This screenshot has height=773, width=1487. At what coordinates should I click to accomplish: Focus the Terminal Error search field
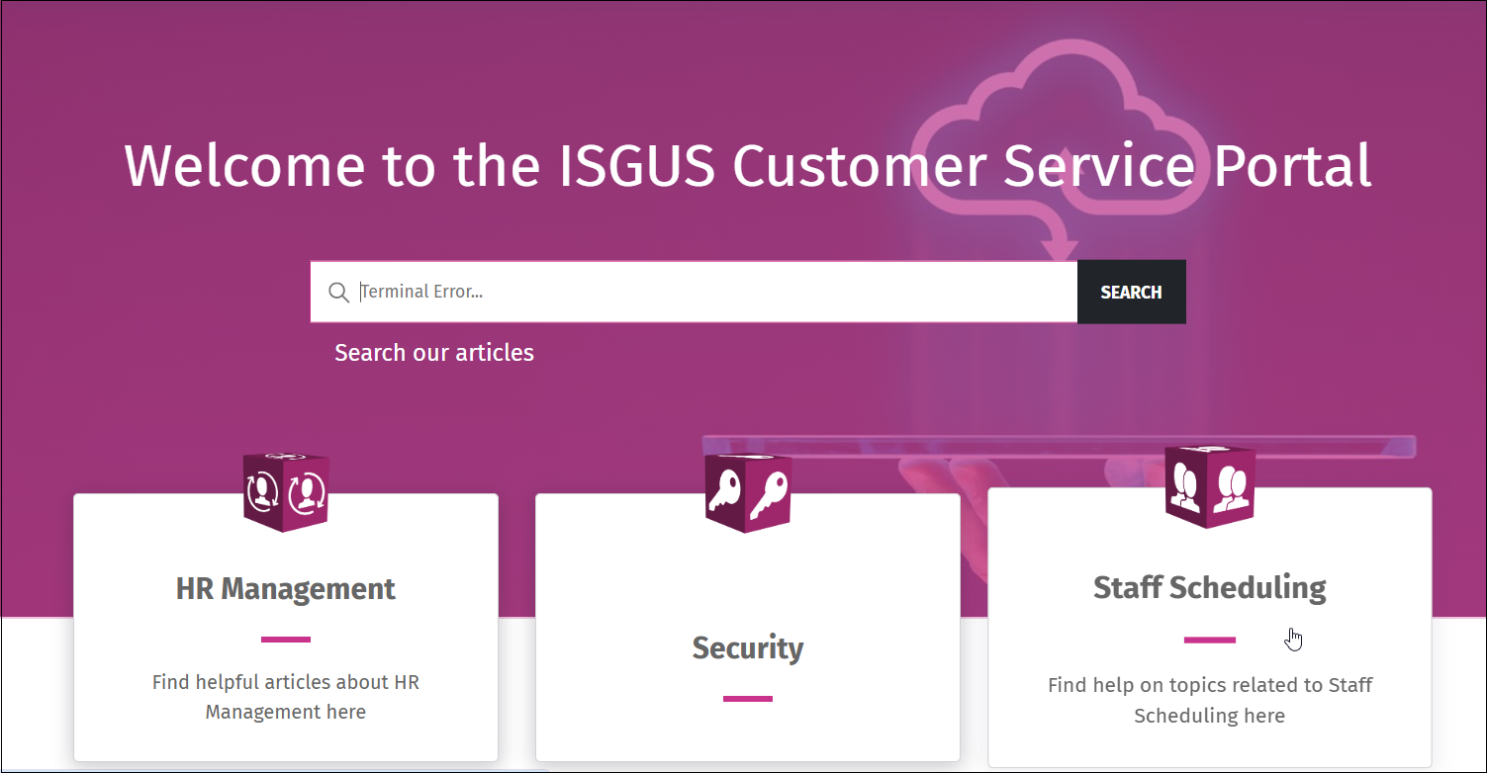(x=694, y=292)
